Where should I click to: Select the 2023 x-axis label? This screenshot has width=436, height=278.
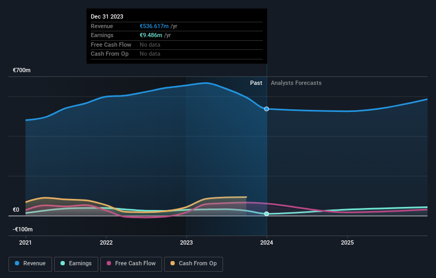click(186, 242)
